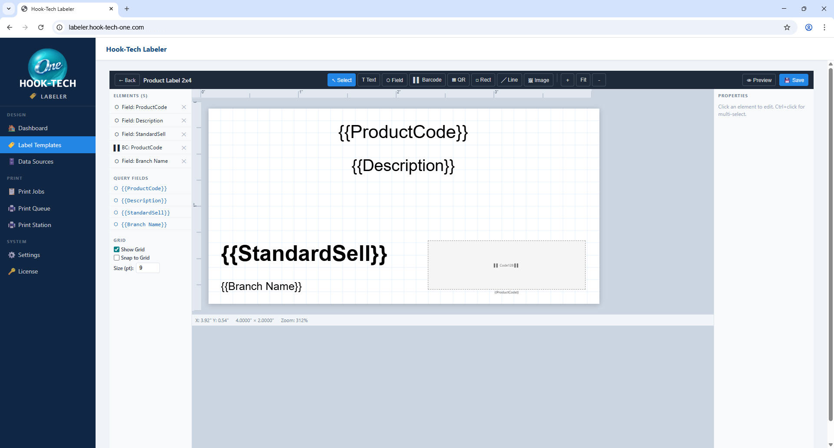Select the Barcode tool
Image resolution: width=834 pixels, height=448 pixels.
tap(427, 80)
